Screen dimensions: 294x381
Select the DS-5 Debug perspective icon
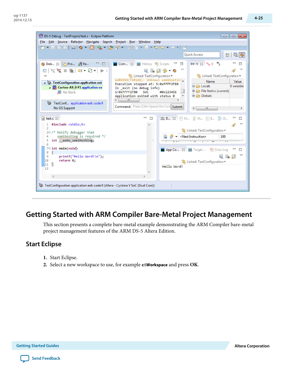tap(242, 55)
